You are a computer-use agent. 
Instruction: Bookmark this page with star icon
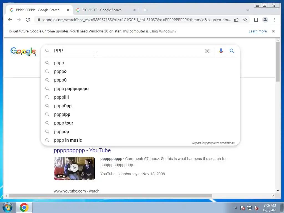(245, 20)
